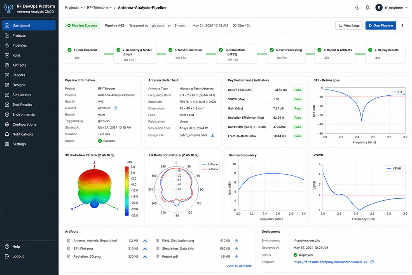
Task: Toggle the S11 legend entry in the Return Loss chart
Action: 397,92
